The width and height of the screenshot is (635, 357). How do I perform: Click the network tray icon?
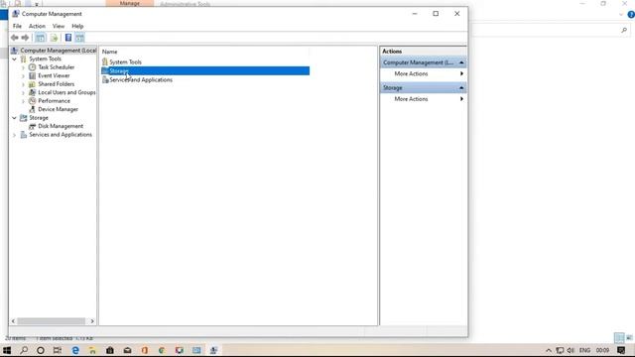(x=560, y=350)
